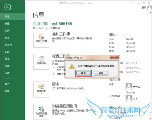This screenshot has width=152, height=120.
Task: Open 选项 in the sidebar
Action: [12, 91]
